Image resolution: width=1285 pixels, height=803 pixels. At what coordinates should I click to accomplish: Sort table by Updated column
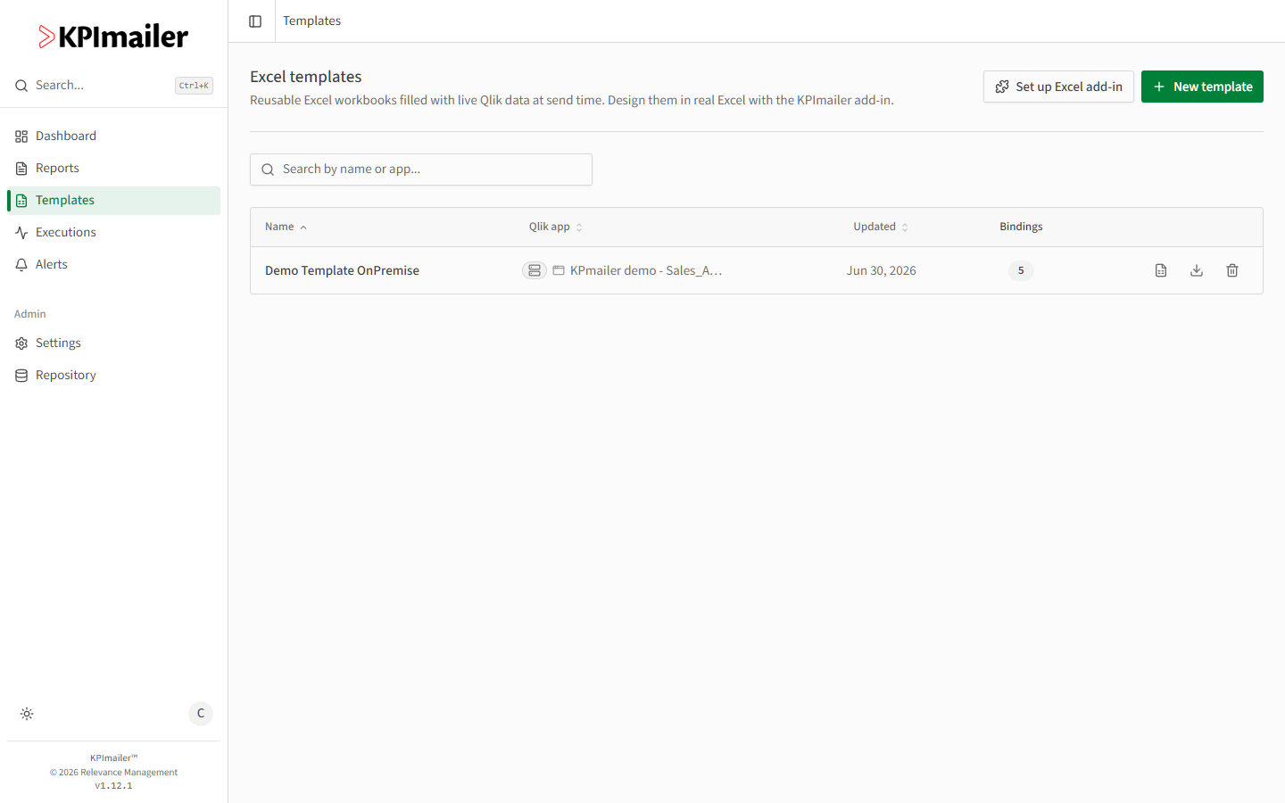pyautogui.click(x=881, y=227)
